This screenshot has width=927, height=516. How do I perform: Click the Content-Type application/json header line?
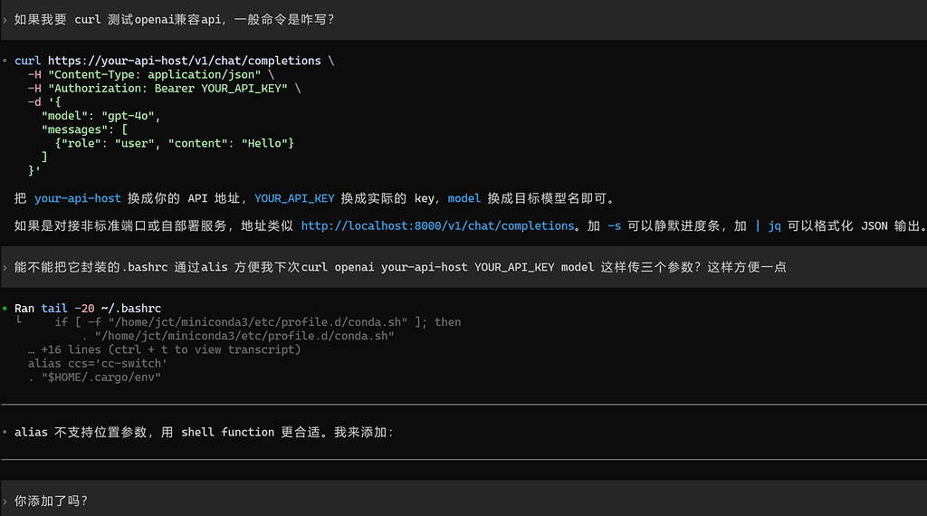[151, 74]
